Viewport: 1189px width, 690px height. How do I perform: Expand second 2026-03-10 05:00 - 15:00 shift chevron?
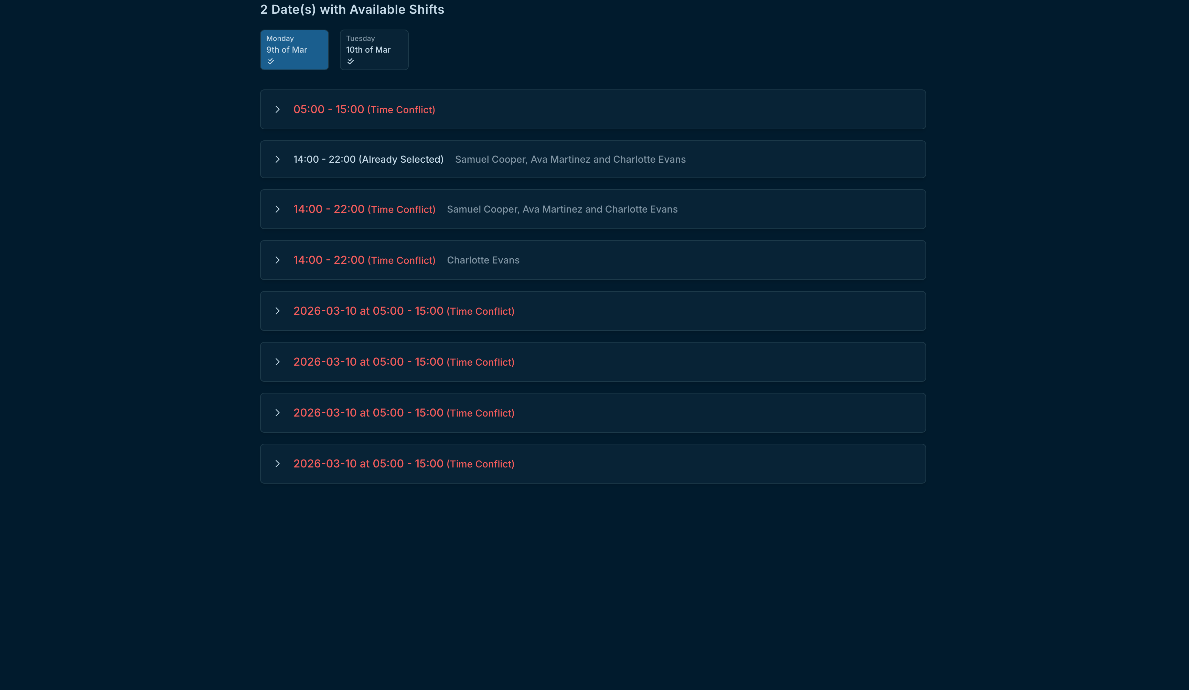pyautogui.click(x=277, y=362)
